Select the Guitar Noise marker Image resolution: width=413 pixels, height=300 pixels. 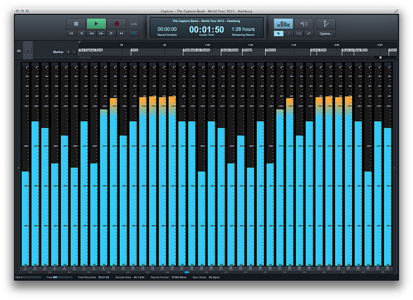click(x=230, y=50)
